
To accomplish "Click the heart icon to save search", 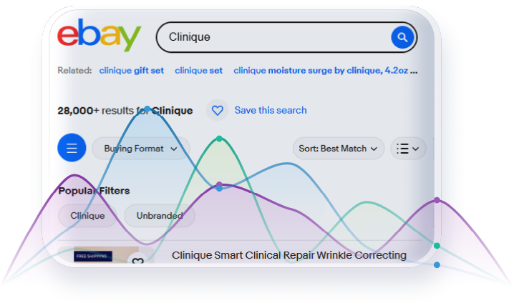I will coord(218,110).
